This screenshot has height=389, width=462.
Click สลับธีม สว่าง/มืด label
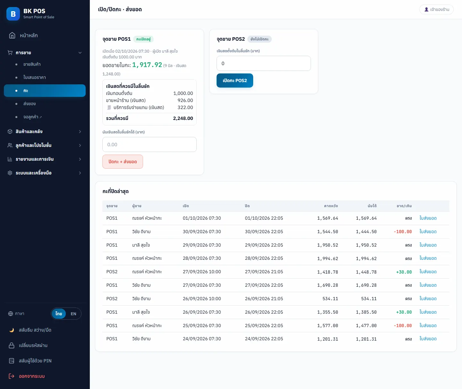35,330
